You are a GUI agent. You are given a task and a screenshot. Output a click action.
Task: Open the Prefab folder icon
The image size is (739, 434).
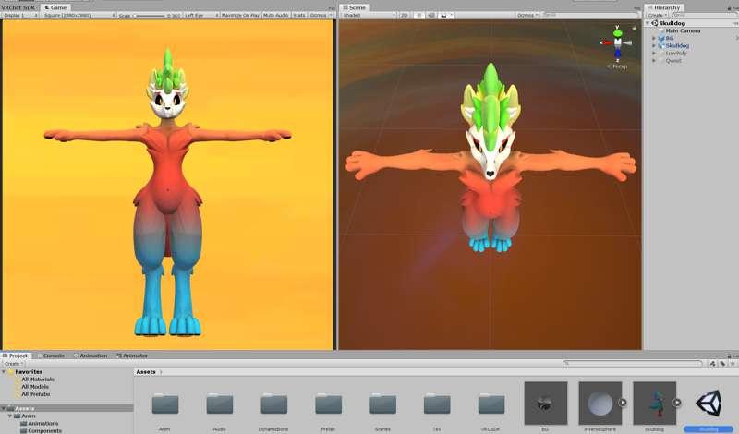pyautogui.click(x=329, y=404)
